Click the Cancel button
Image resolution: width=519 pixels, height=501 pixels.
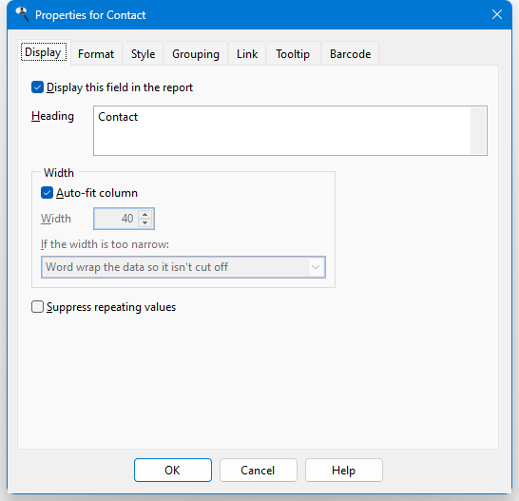click(259, 470)
